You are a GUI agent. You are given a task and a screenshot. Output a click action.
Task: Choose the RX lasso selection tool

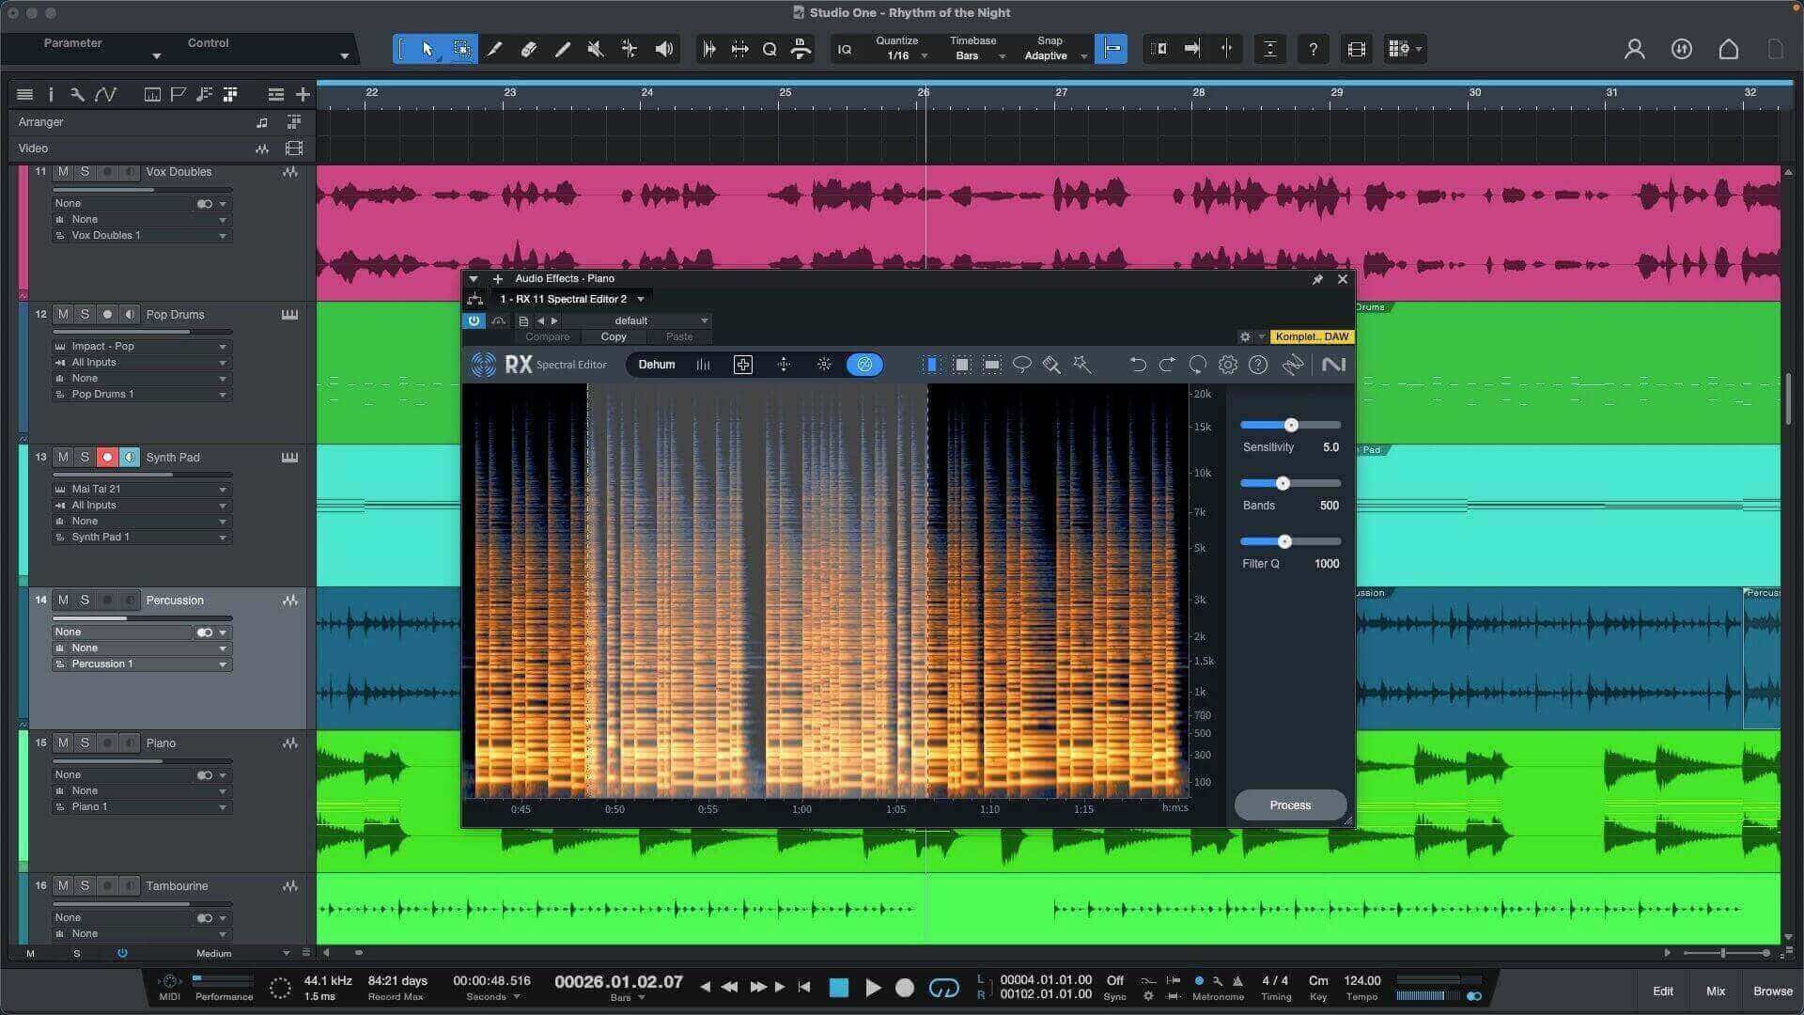(x=1022, y=365)
